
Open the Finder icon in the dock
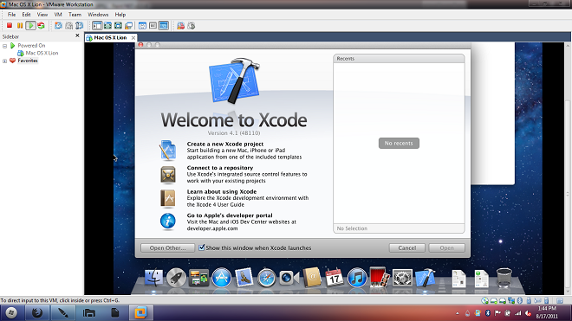153,278
